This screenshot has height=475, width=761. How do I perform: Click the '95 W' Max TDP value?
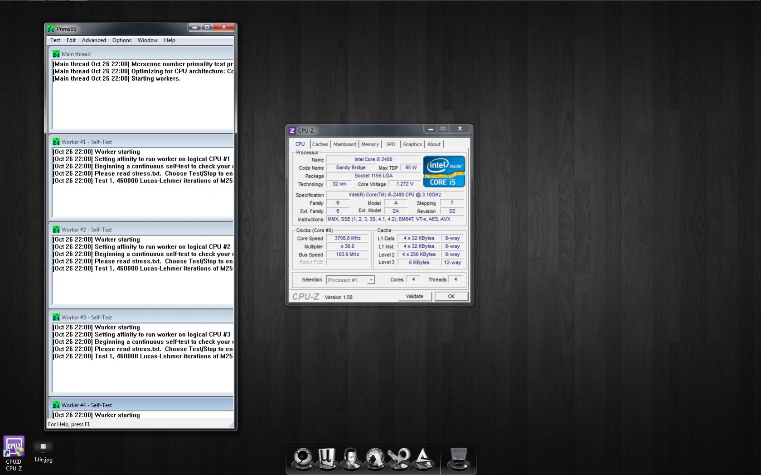[411, 168]
